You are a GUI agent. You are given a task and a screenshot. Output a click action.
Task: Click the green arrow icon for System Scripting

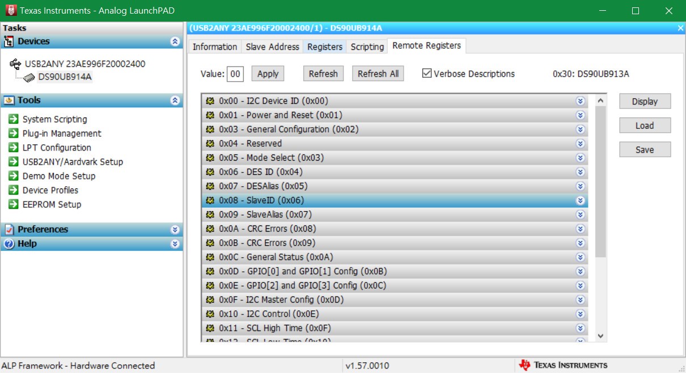point(13,119)
